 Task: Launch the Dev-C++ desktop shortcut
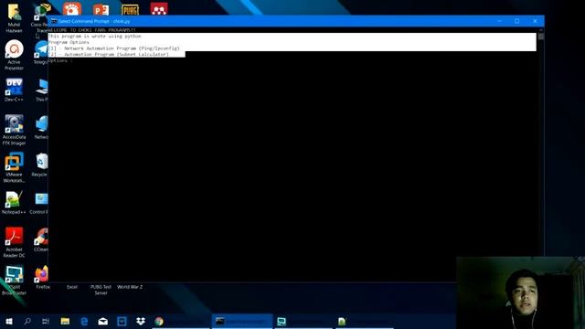(x=15, y=90)
